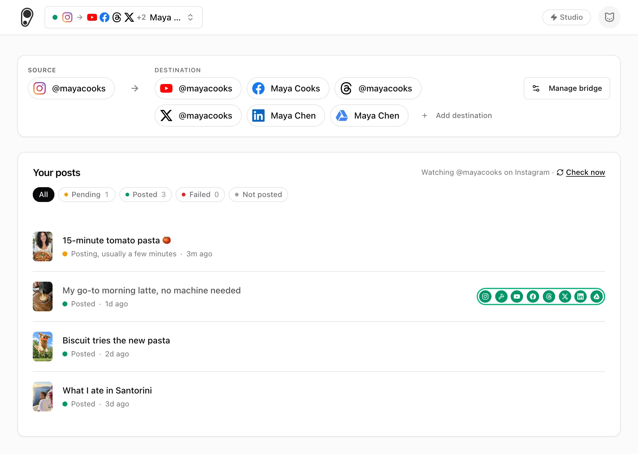The height and width of the screenshot is (454, 638).
Task: Click LinkedIn status icon on latte post
Action: pos(581,296)
